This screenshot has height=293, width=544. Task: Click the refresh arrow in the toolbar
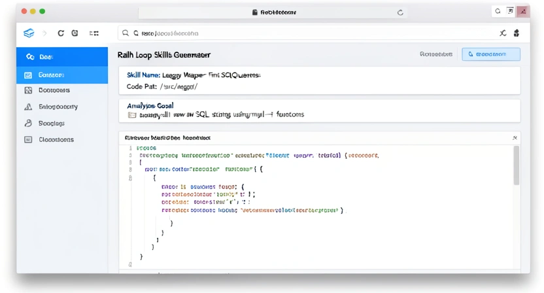pos(61,33)
